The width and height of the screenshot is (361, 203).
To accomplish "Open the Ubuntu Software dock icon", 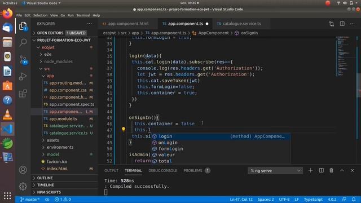I will pos(7,86).
